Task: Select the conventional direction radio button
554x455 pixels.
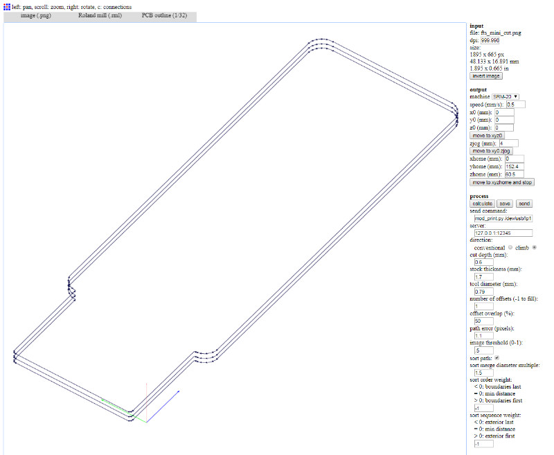Action: (x=510, y=248)
